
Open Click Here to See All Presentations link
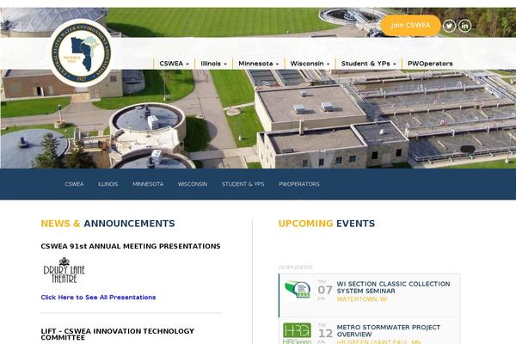point(98,298)
